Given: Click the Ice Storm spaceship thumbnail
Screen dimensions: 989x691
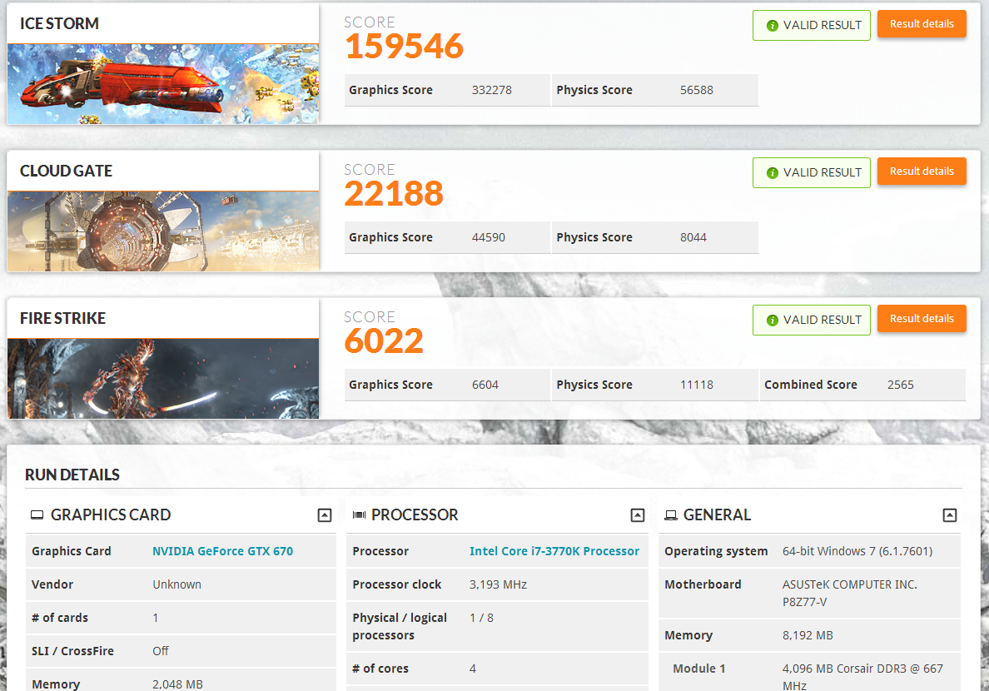Looking at the screenshot, I should click(x=162, y=84).
